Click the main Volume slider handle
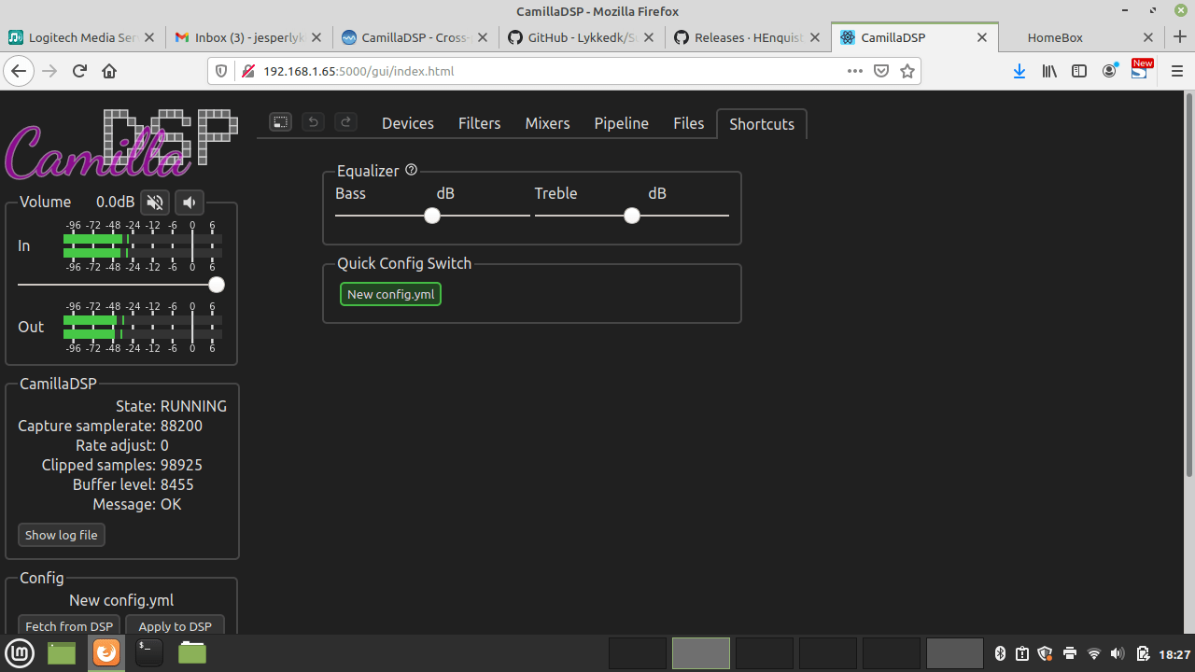 [217, 285]
